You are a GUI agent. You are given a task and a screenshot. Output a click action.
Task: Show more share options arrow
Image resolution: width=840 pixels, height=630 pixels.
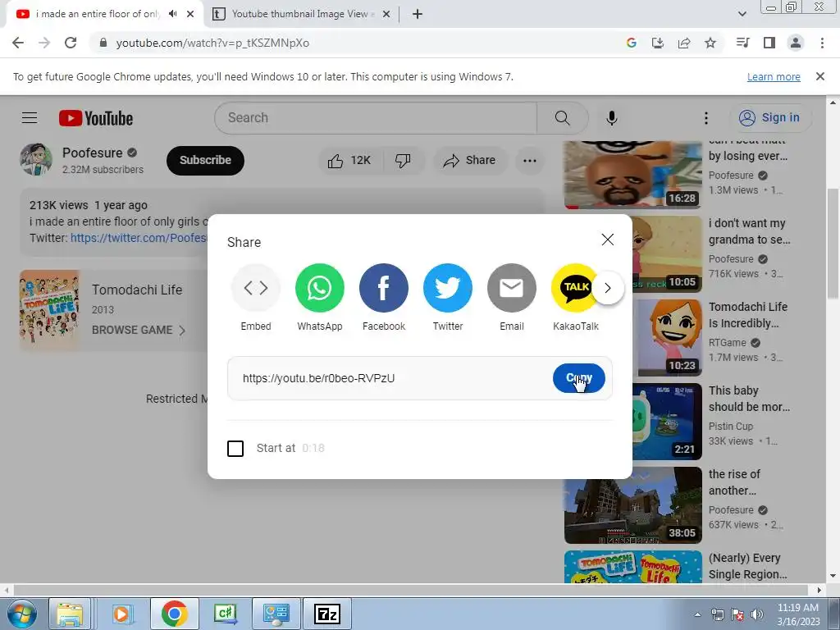pos(608,288)
